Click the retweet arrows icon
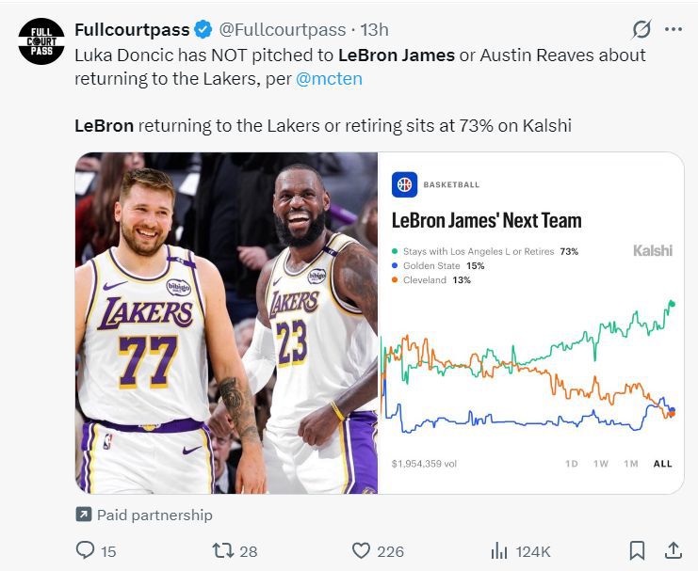 tap(223, 550)
